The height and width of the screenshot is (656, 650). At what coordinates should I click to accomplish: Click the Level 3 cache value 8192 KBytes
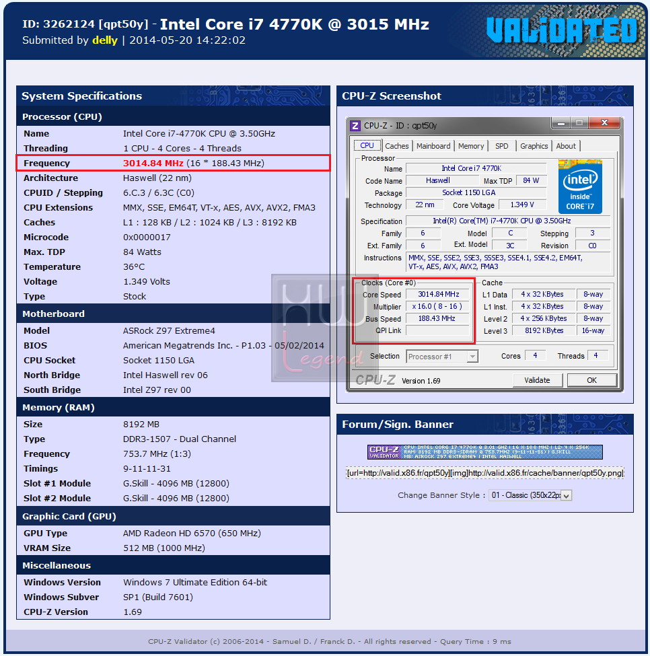point(544,331)
